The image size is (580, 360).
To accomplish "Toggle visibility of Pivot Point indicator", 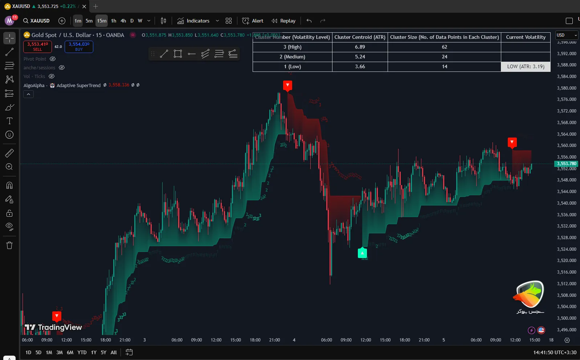I will point(53,59).
